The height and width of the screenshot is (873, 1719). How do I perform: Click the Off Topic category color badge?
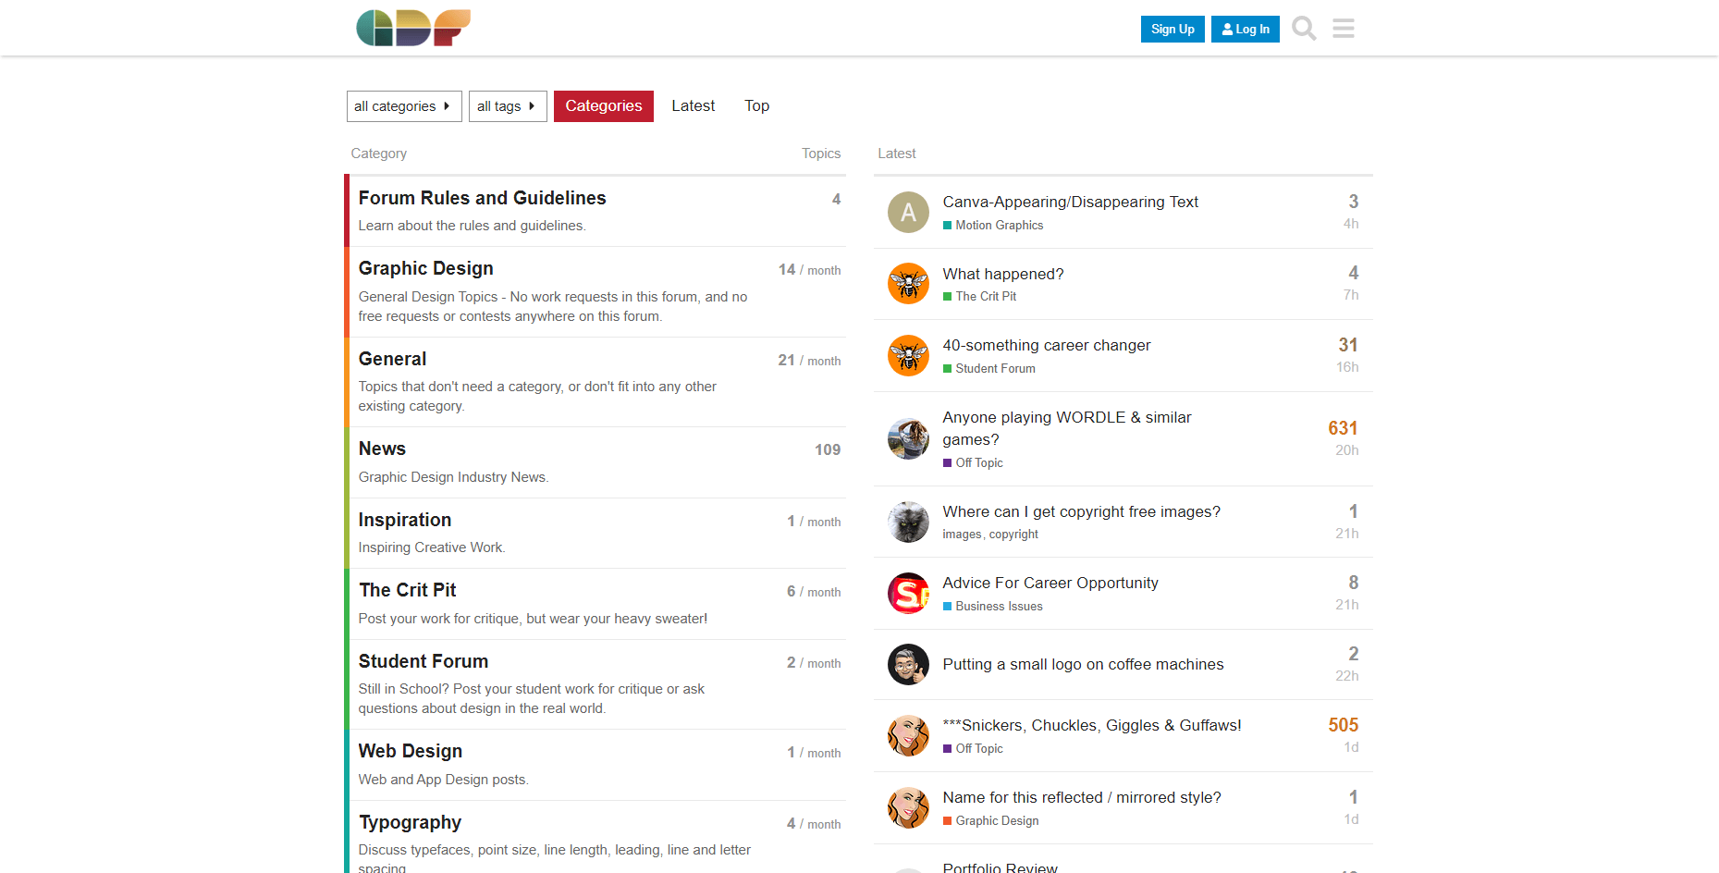pyautogui.click(x=947, y=462)
